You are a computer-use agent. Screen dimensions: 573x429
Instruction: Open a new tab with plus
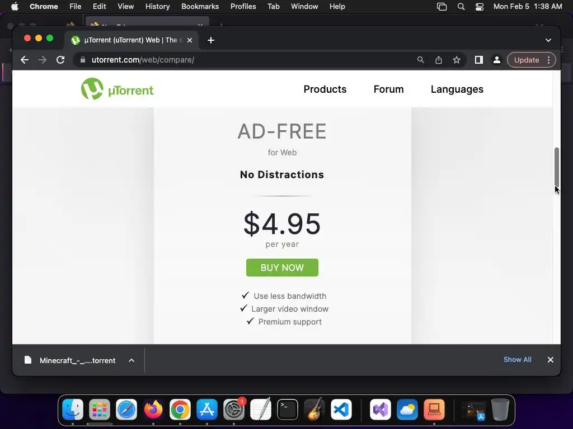pos(211,40)
